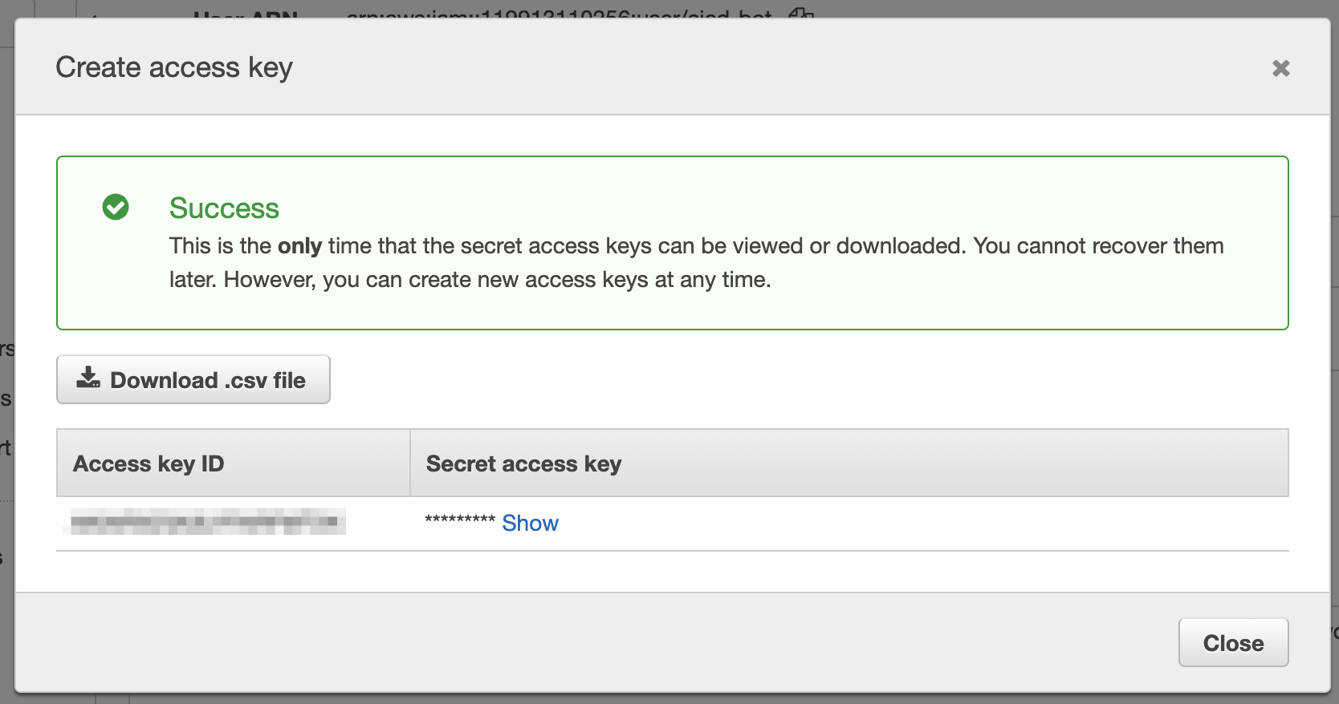Click the masked secret key asterisks

pos(459,520)
